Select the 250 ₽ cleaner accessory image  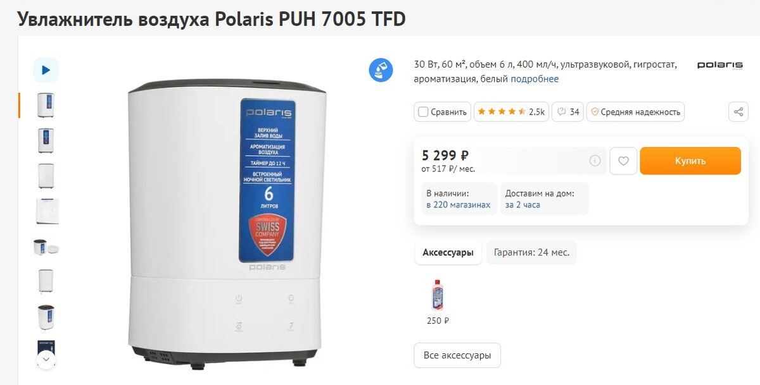tap(437, 295)
